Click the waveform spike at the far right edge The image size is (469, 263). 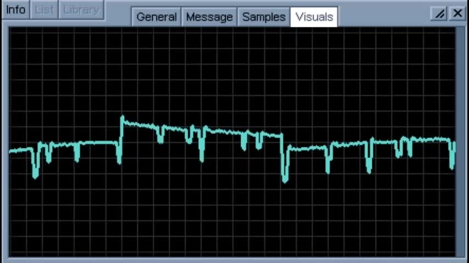pyautogui.click(x=452, y=164)
